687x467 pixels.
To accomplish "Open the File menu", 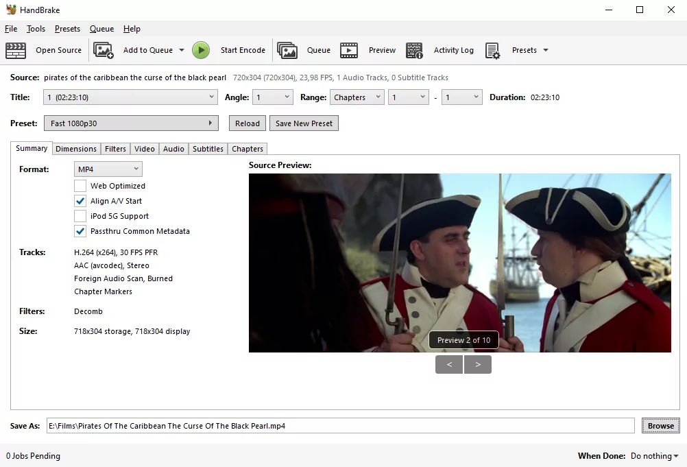I will [11, 29].
